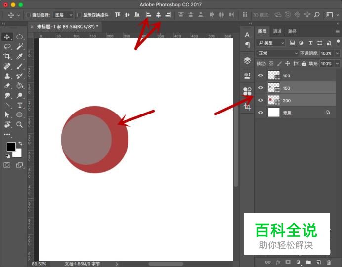Select the Dodge tool
Viewport: 342px width, 267px height.
click(x=20, y=95)
